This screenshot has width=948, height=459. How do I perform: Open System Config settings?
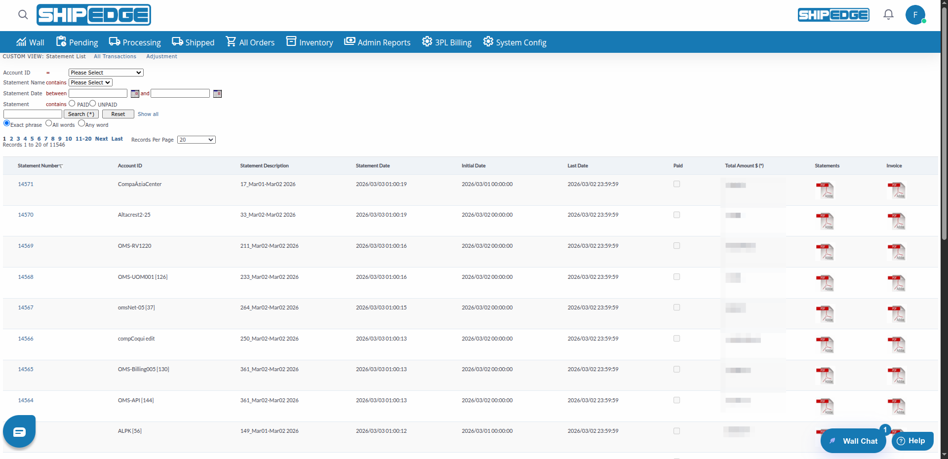click(514, 42)
